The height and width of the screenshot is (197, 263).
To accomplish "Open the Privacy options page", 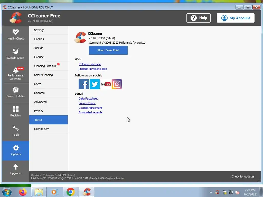I will pos(49,111).
